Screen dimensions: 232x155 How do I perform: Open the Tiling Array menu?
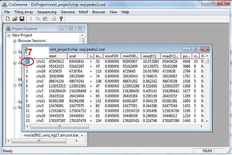tap(23, 12)
